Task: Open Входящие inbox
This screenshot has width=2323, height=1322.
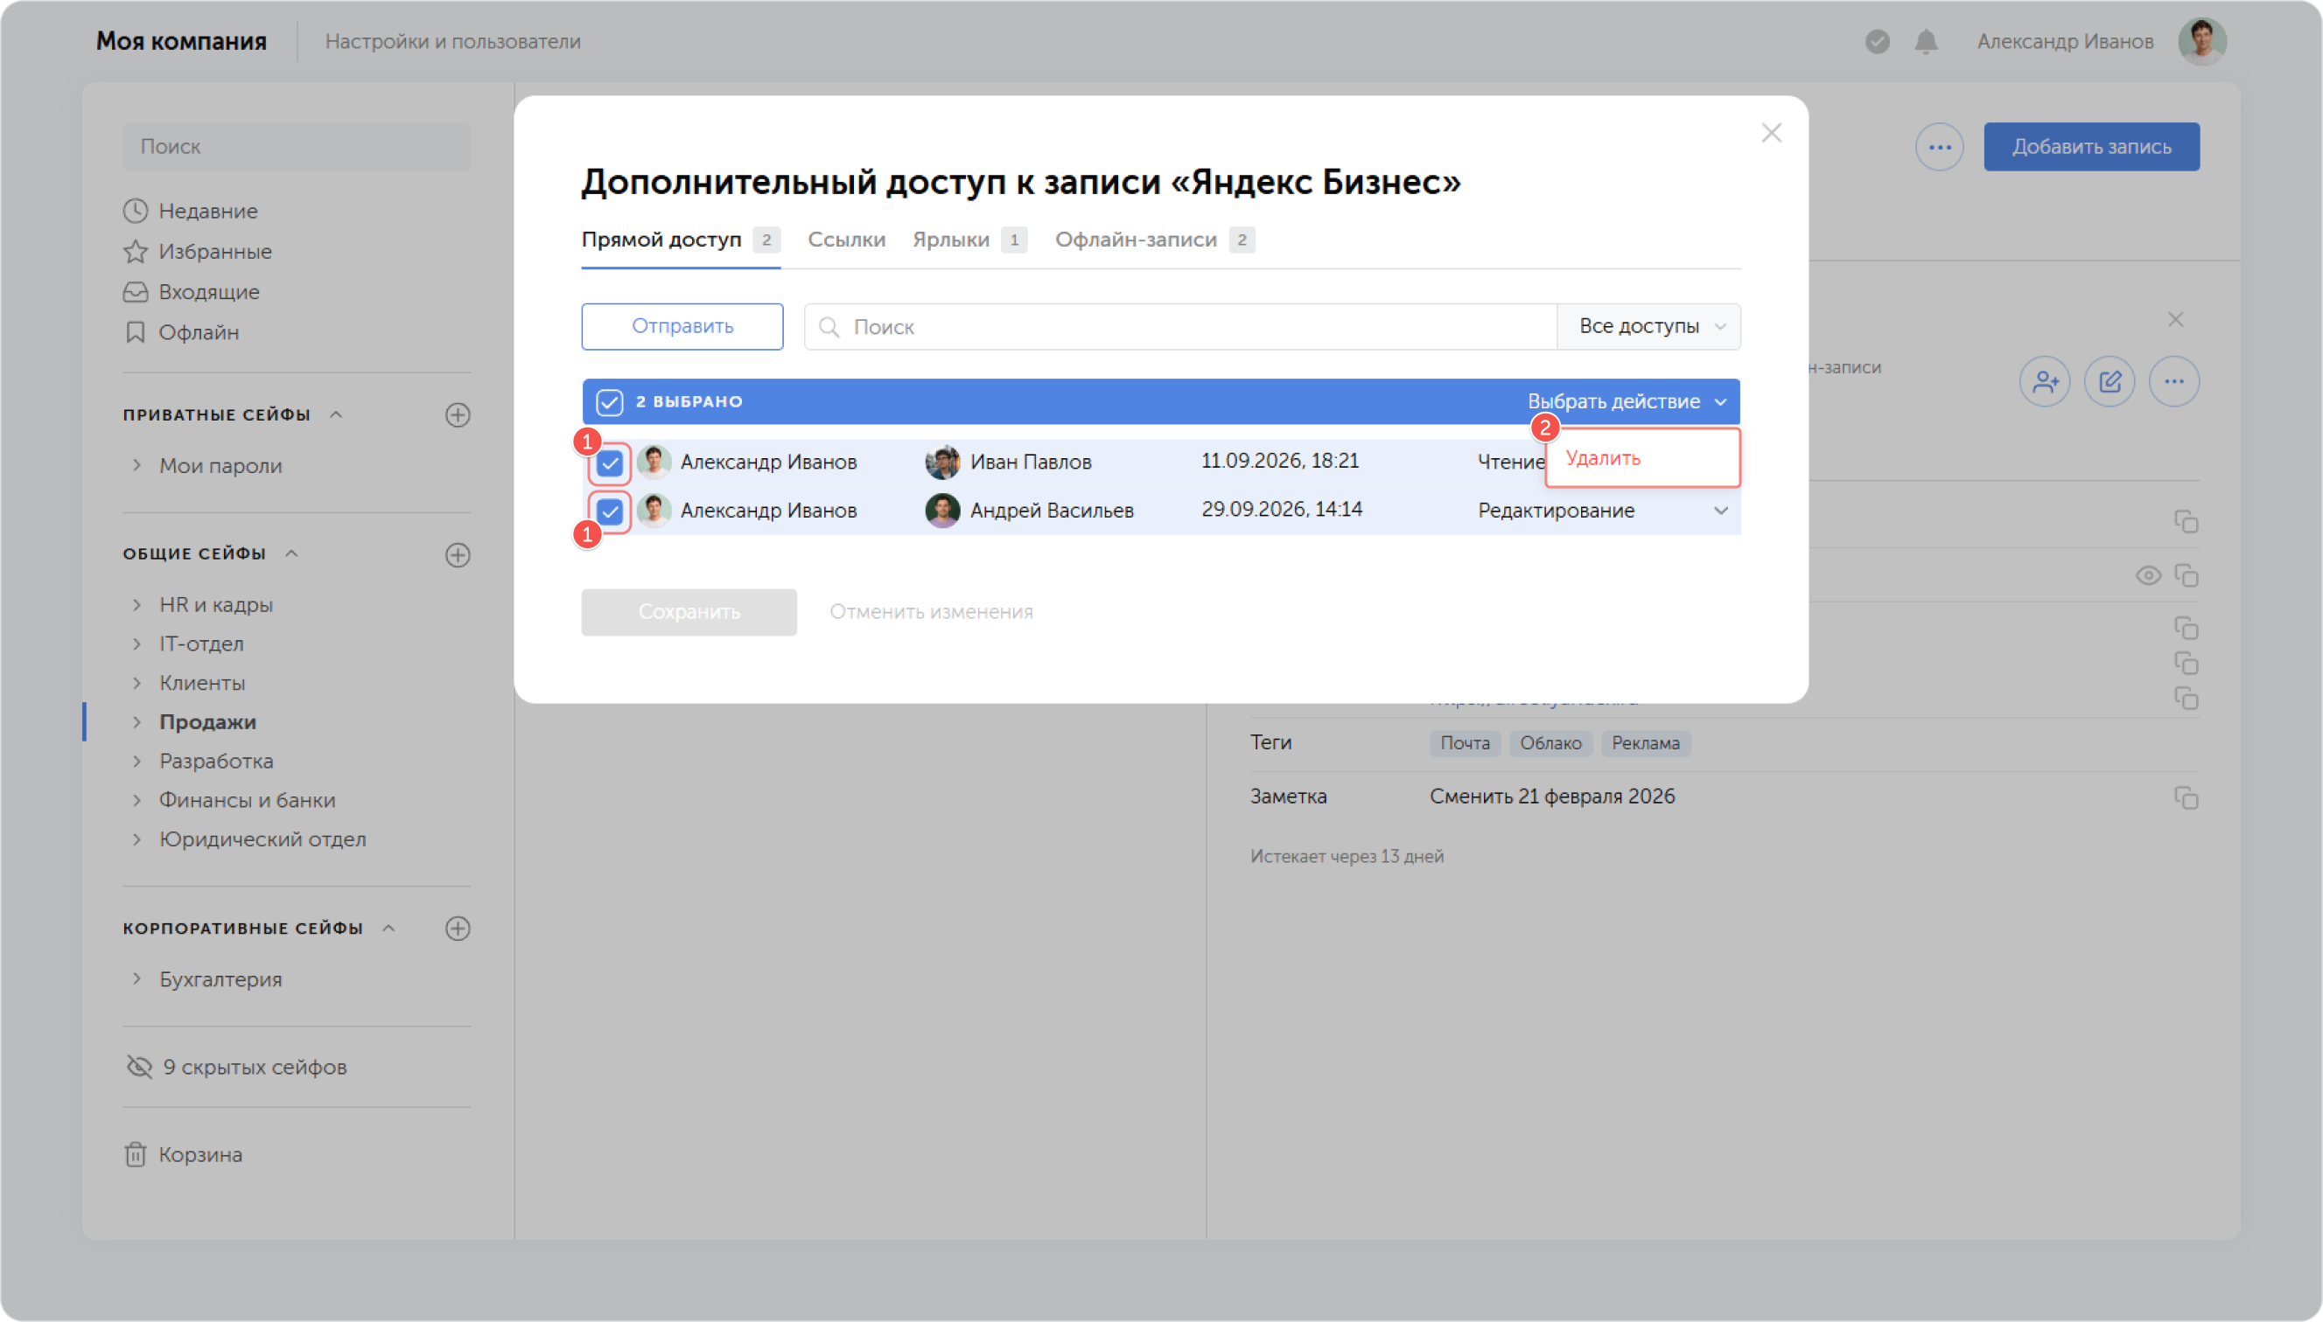Action: 192,291
